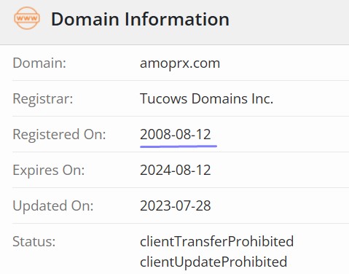
Task: Click the Registered On: label
Action: [x=59, y=134]
